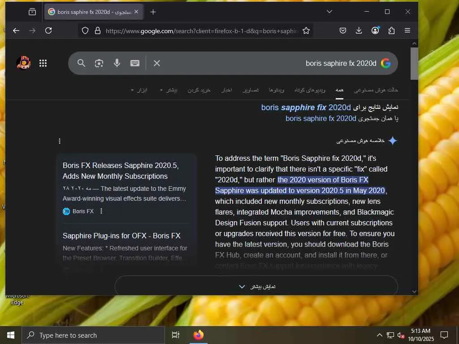Go back to the previous page
This screenshot has height=344, width=459.
(x=16, y=31)
